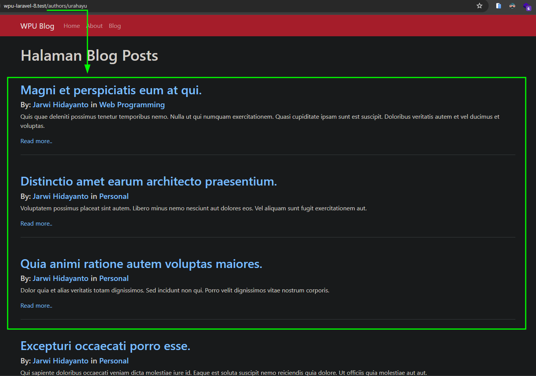Go to Home in the navbar
536x376 pixels.
click(x=72, y=26)
